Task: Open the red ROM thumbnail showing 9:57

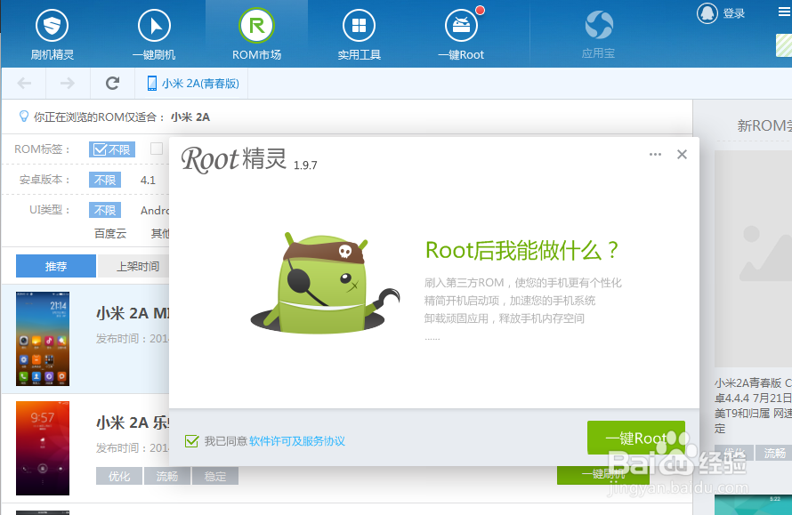Action: [43, 448]
